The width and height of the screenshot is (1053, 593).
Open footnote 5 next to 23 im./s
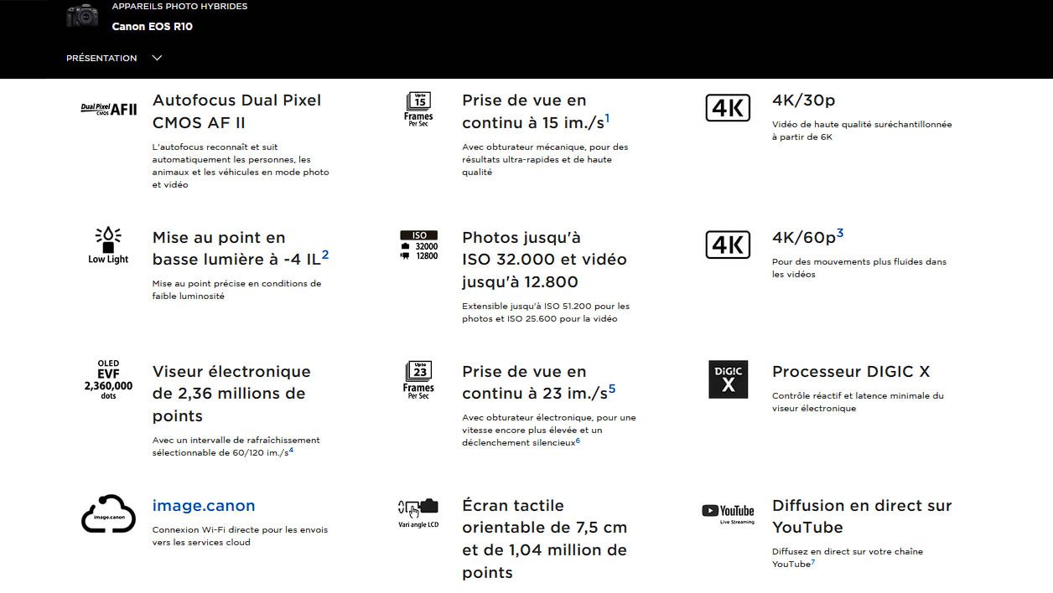[612, 389]
